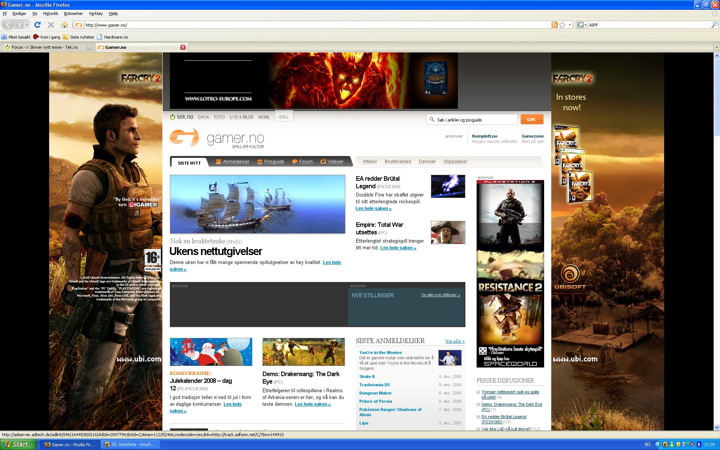Screen dimensions: 720x450
Task: Switch to the Smurfene taskbar item
Action: coord(130,444)
